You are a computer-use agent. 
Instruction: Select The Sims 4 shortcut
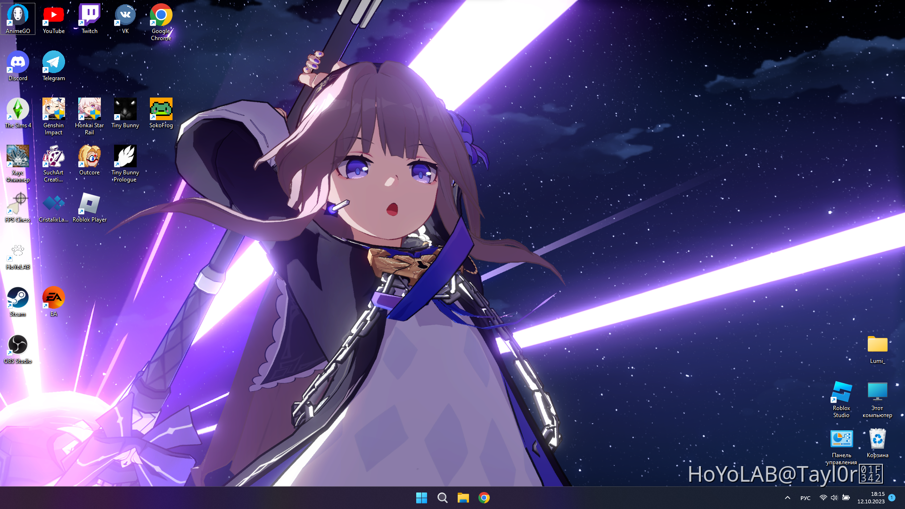[18, 113]
